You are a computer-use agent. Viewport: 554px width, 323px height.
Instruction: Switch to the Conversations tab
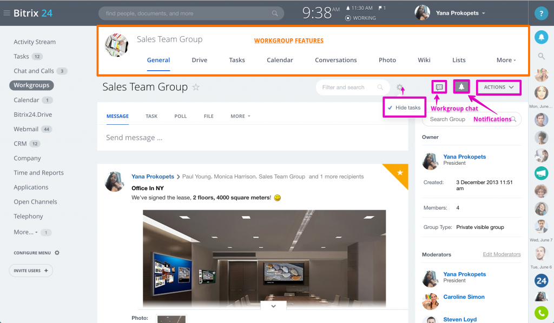[335, 60]
